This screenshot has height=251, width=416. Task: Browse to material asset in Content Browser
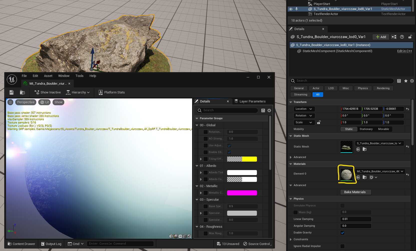point(22,92)
